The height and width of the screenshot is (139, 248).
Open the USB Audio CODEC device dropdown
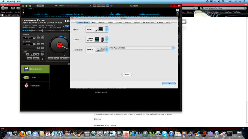click(142, 48)
